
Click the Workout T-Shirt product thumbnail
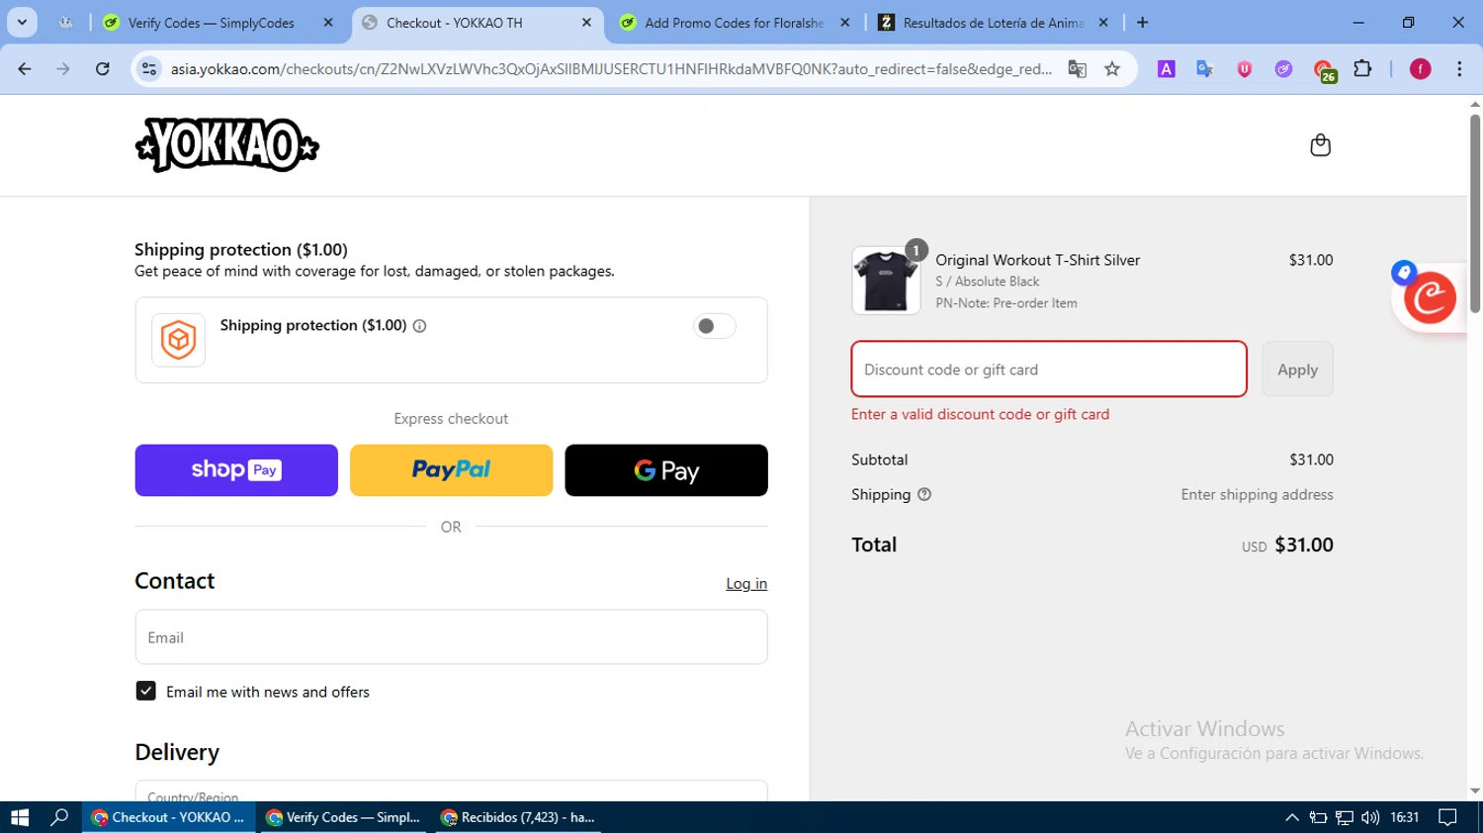pyautogui.click(x=886, y=281)
